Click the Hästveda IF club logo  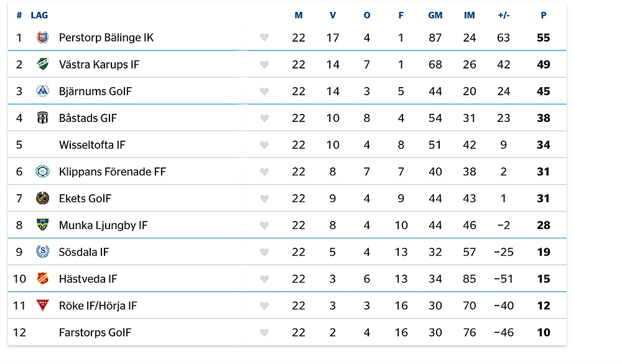pos(42,279)
